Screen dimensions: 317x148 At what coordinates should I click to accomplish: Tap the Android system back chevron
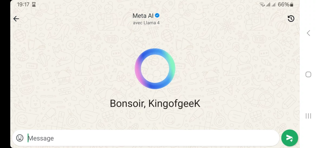(x=308, y=33)
